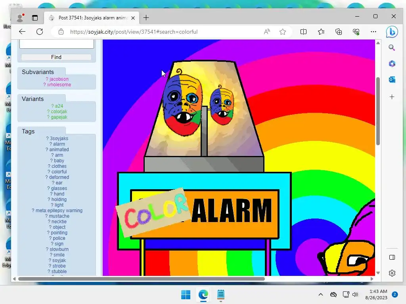The image size is (406, 304).
Task: Refresh the current page
Action: coord(40,32)
